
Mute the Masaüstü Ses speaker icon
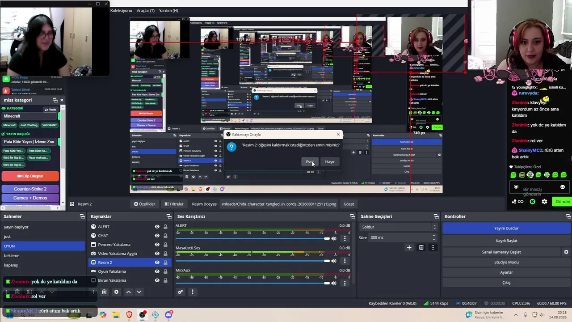pos(334,261)
